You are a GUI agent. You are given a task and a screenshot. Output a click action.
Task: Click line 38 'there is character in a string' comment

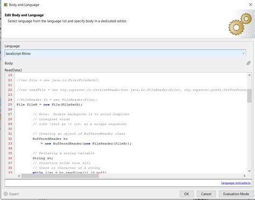pos(66,168)
